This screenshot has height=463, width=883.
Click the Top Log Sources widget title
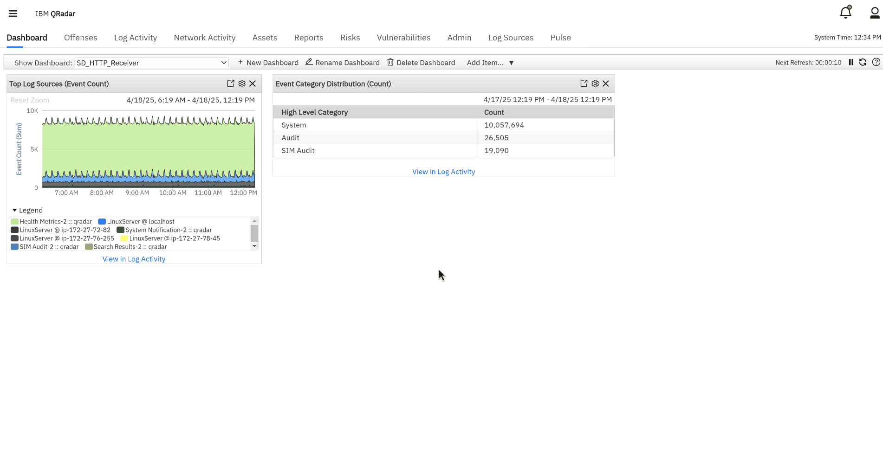click(59, 84)
